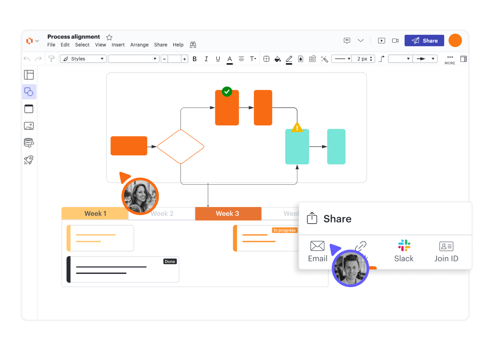Toggle bold text formatting
This screenshot has width=493, height=351.
tap(195, 59)
